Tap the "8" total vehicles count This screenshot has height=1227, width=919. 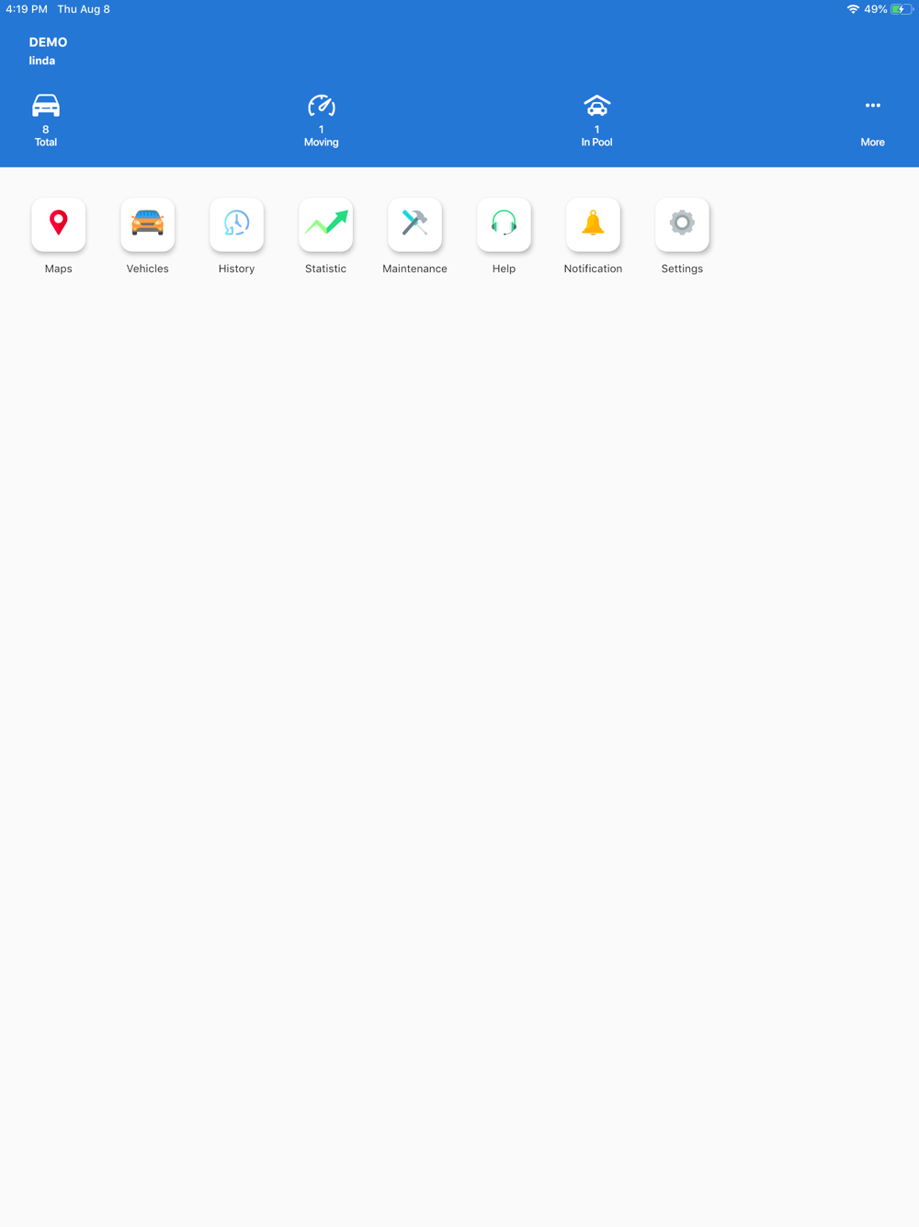pos(46,130)
